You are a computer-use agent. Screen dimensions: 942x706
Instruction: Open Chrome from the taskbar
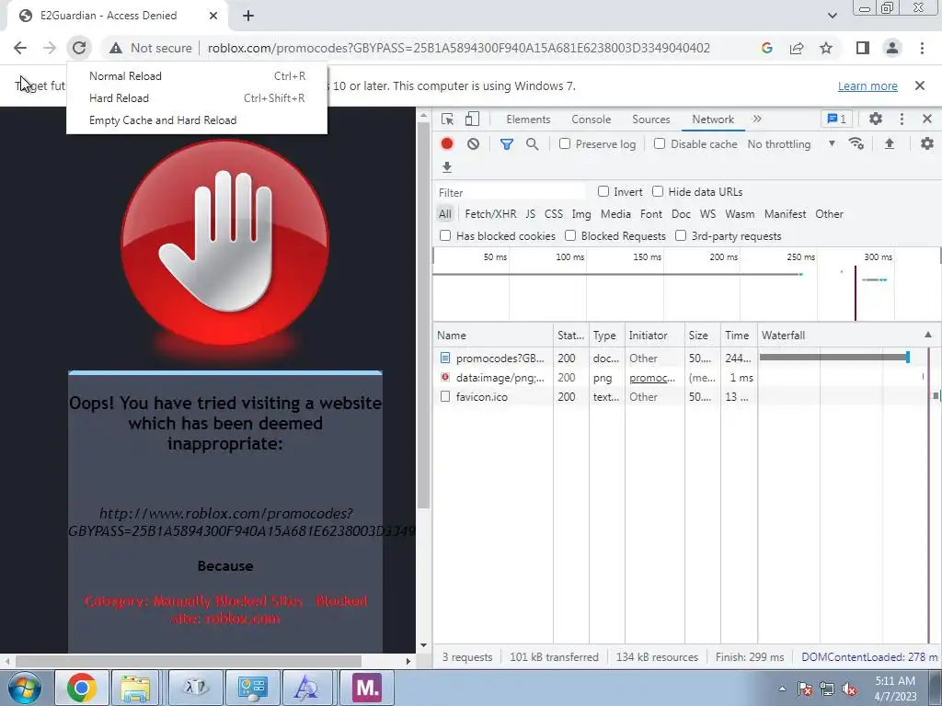tap(82, 688)
